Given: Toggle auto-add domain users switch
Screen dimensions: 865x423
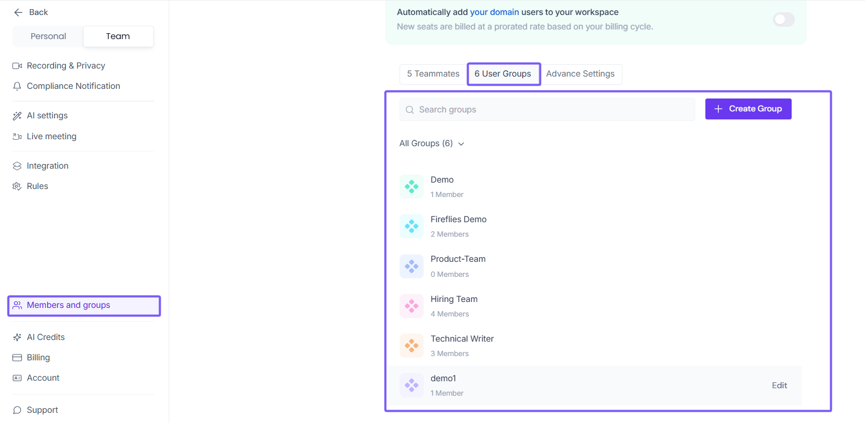Looking at the screenshot, I should [783, 20].
